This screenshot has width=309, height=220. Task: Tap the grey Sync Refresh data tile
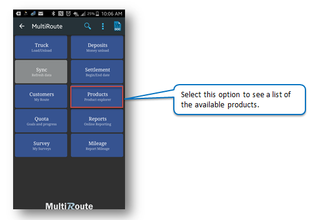click(41, 72)
